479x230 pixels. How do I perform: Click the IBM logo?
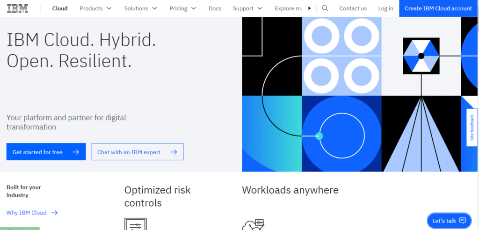tap(17, 8)
